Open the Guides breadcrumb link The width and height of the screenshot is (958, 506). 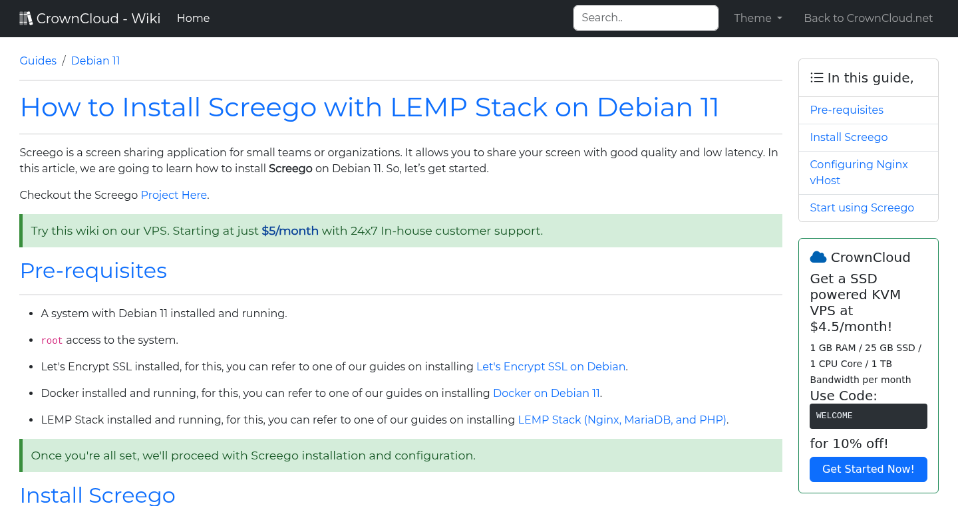pos(38,61)
